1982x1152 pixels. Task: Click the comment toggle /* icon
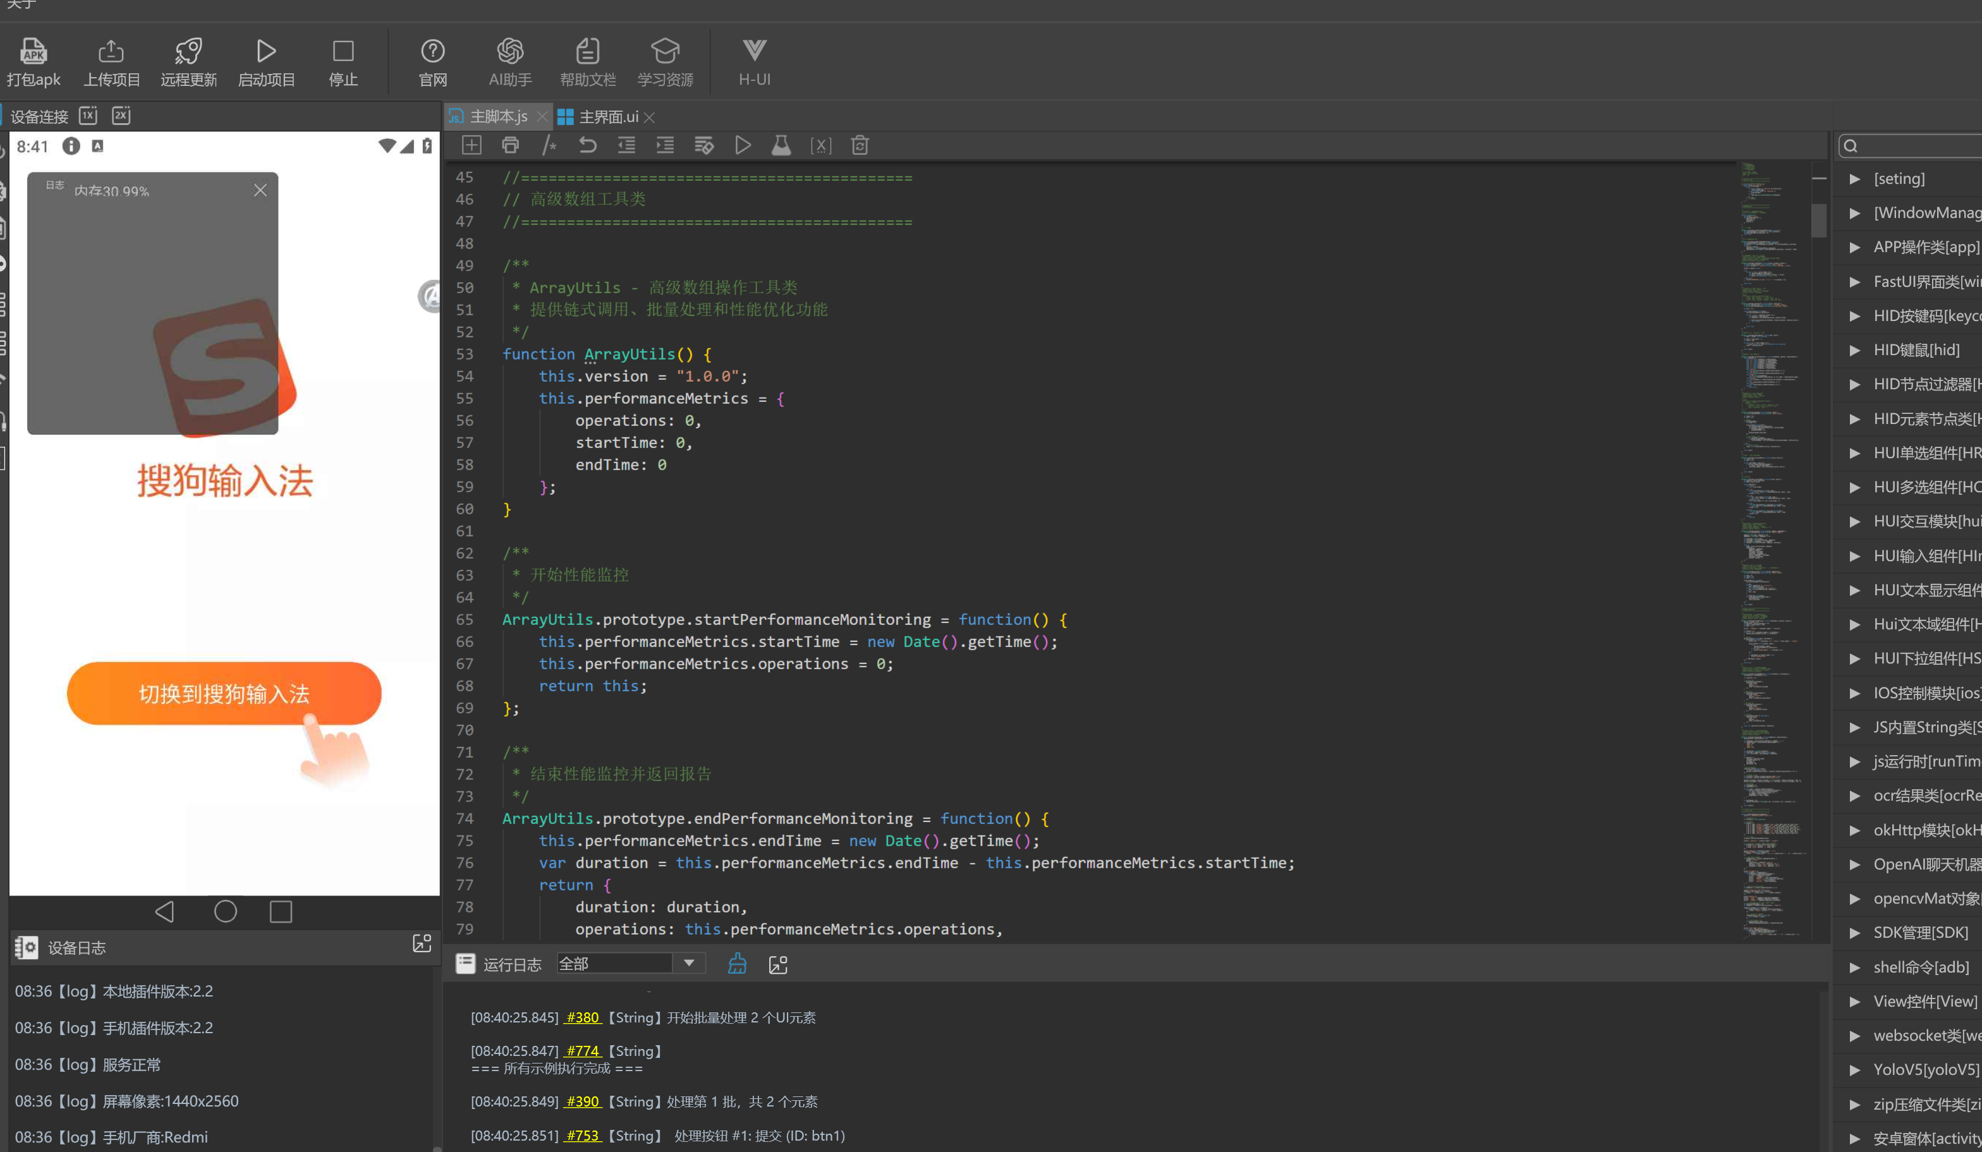(549, 145)
